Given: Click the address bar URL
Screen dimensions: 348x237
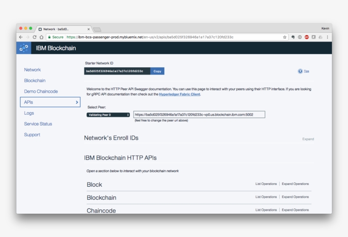Looking at the screenshot, I should point(150,37).
